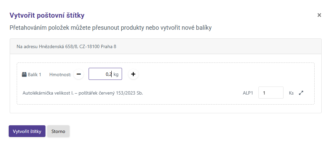Cancel with the Storno button
The image size is (332, 143).
click(59, 131)
